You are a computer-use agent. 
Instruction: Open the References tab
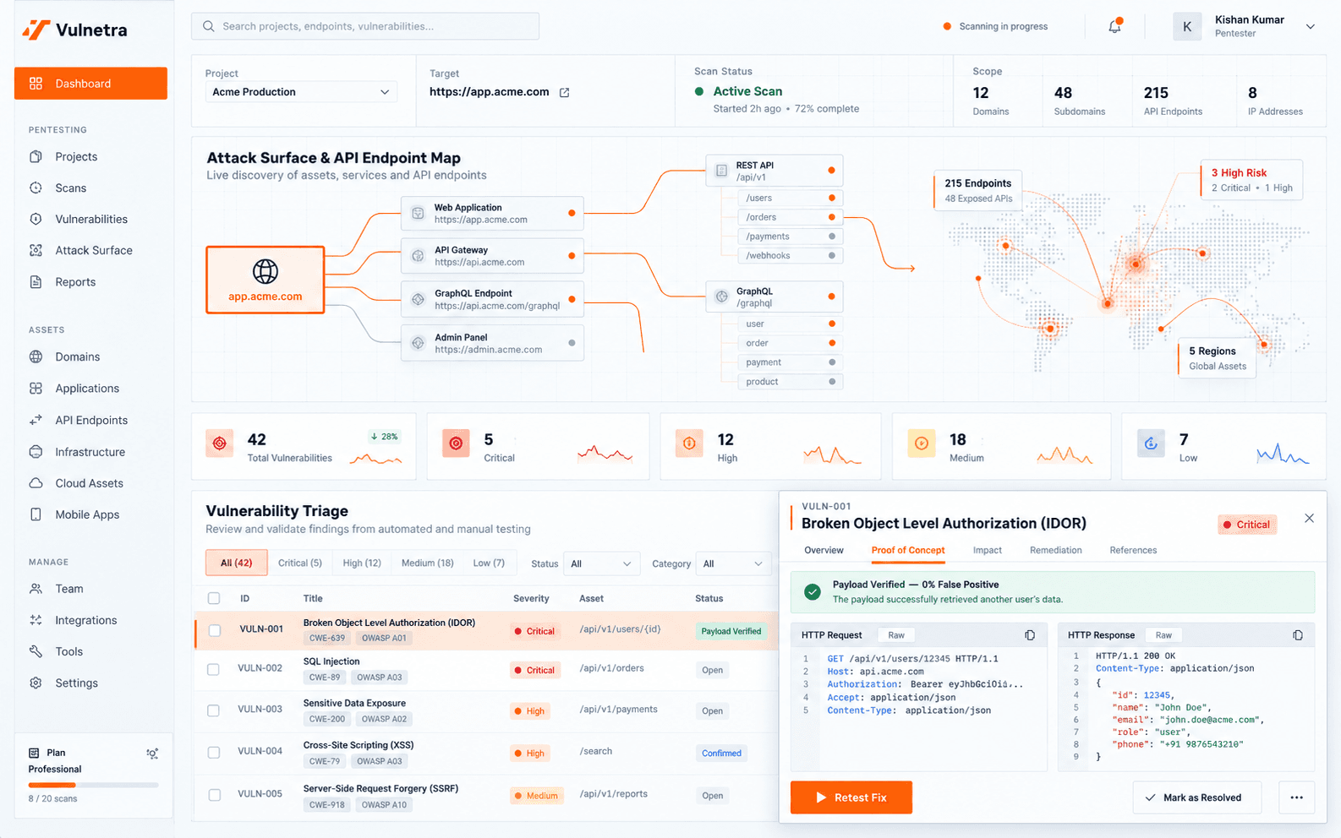1133,550
